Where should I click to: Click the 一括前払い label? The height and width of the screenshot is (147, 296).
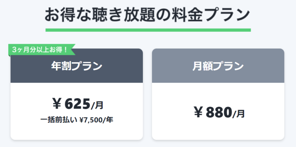[59, 120]
